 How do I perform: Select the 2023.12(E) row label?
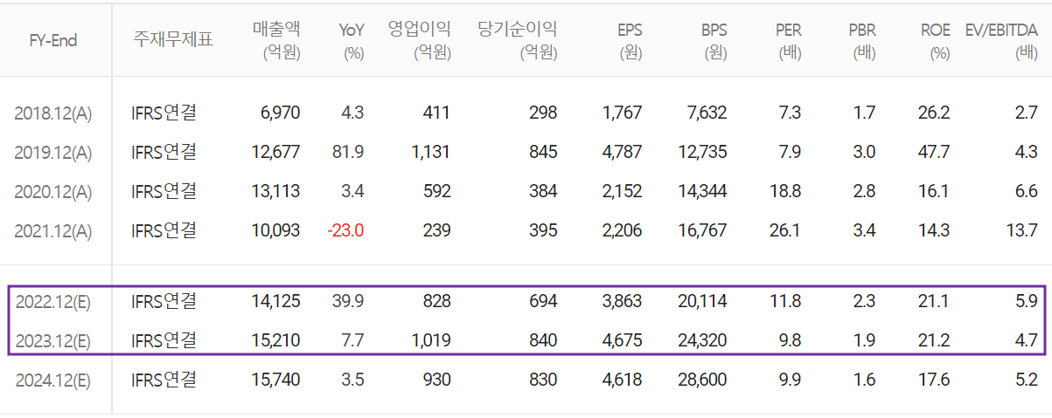click(53, 341)
